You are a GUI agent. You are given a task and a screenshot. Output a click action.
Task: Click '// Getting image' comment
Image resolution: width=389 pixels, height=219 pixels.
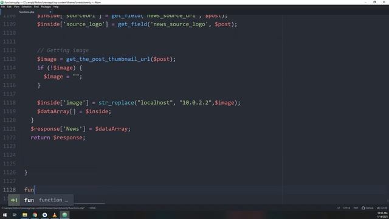click(x=63, y=50)
